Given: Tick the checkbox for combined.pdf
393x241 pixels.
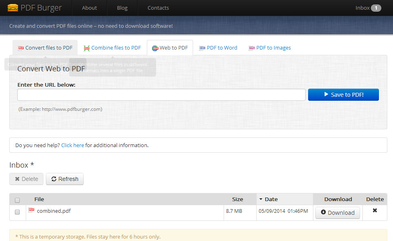Looking at the screenshot, I should [17, 212].
